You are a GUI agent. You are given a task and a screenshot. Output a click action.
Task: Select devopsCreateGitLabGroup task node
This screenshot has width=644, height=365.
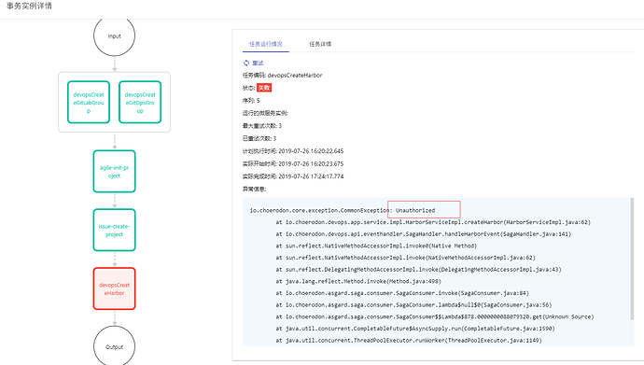coord(89,103)
